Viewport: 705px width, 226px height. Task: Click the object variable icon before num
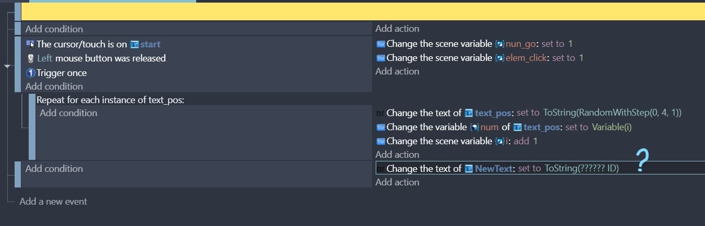[x=474, y=127]
